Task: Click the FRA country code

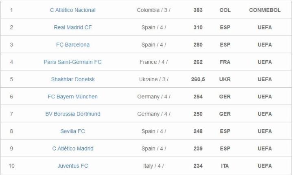Action: (225, 62)
